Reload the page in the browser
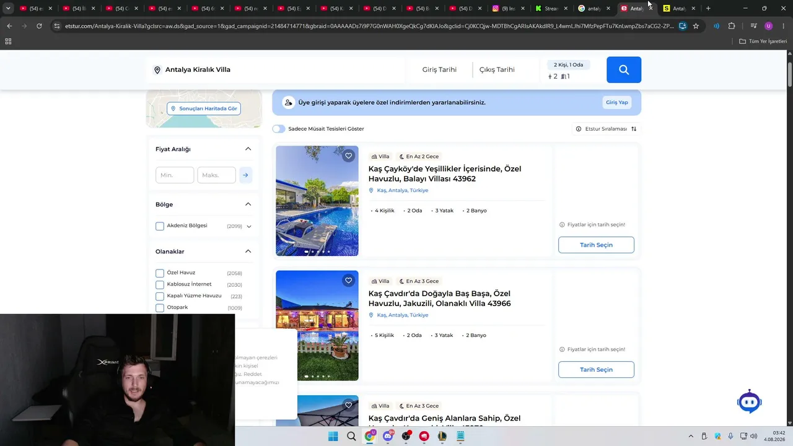Image resolution: width=793 pixels, height=446 pixels. 39,26
